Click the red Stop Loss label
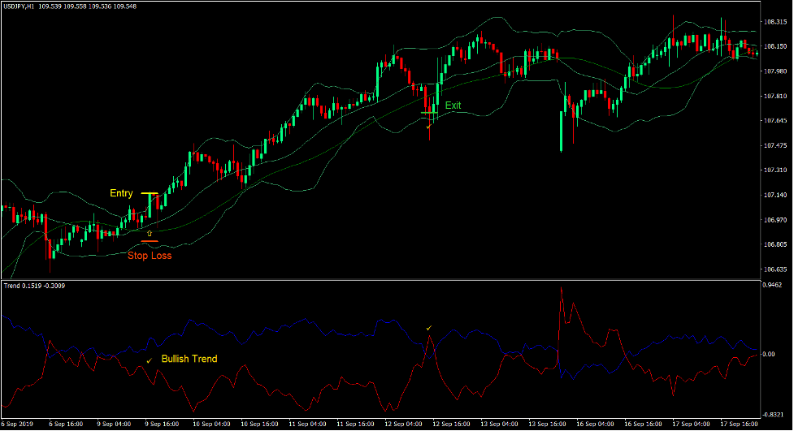 (150, 256)
